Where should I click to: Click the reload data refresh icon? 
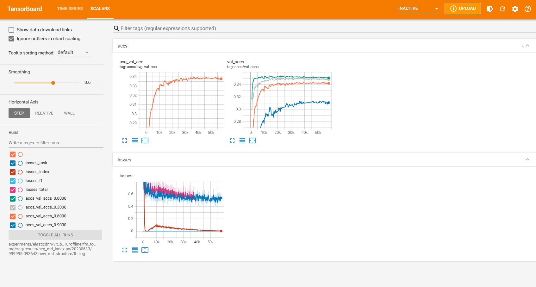pos(502,9)
